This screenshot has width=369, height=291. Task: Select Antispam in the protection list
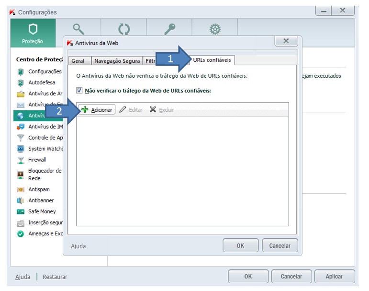tap(39, 189)
